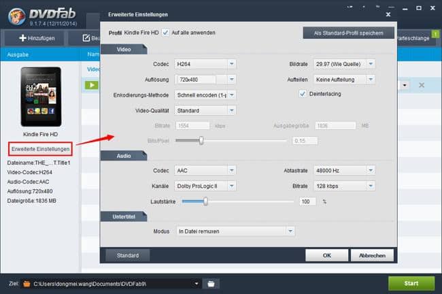Open the Video-Qualität Standard dropdown
The height and width of the screenshot is (294, 442).
pyautogui.click(x=231, y=111)
